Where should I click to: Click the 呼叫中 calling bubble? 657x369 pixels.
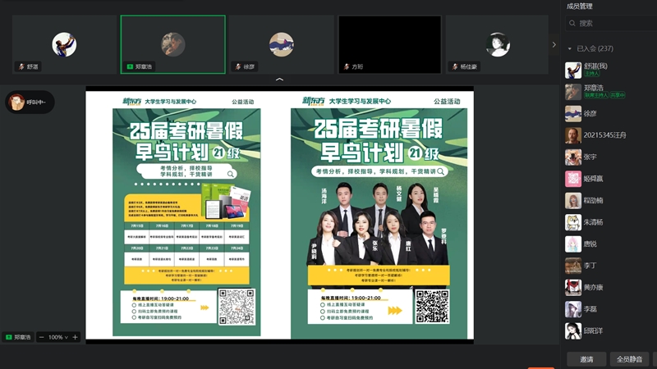(30, 102)
